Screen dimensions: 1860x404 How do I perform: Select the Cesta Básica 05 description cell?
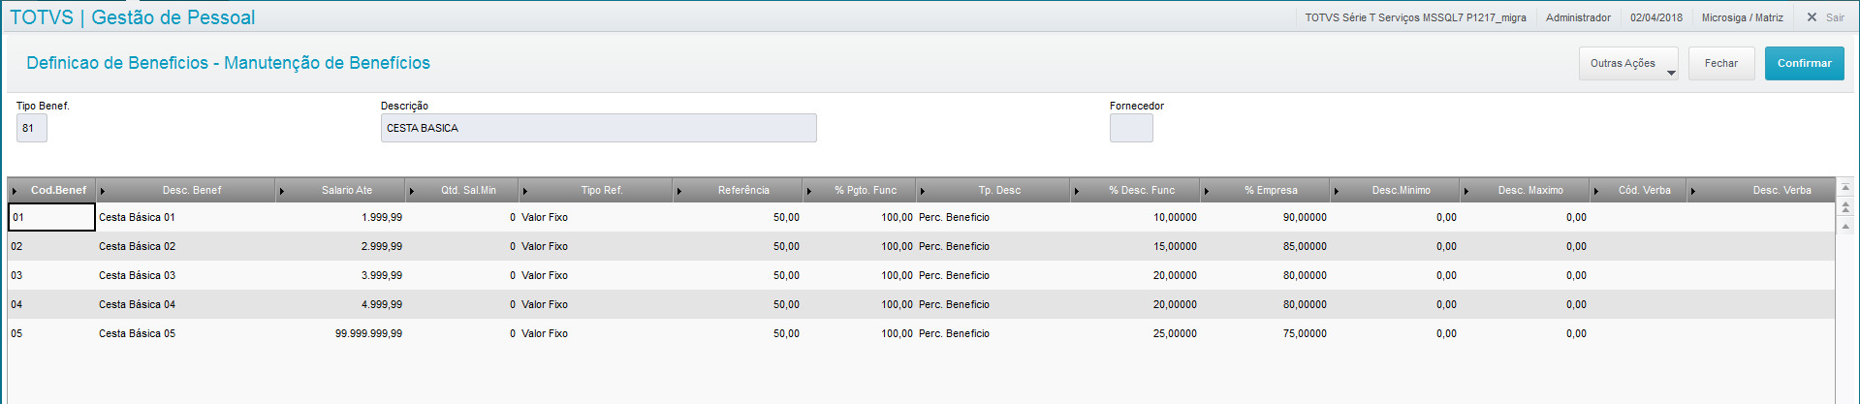(137, 333)
